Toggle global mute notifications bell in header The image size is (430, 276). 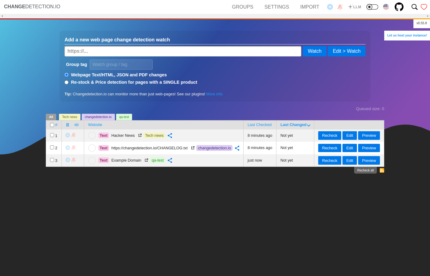[340, 7]
